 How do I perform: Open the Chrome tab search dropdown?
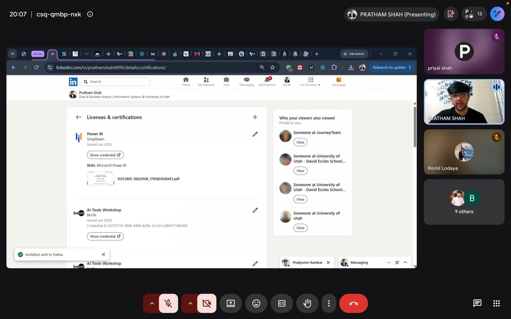pos(12,54)
